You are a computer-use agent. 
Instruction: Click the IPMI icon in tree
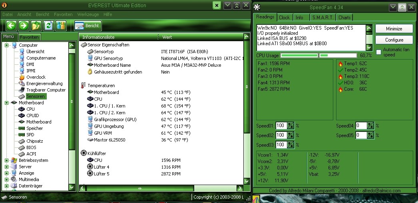click(x=22, y=71)
